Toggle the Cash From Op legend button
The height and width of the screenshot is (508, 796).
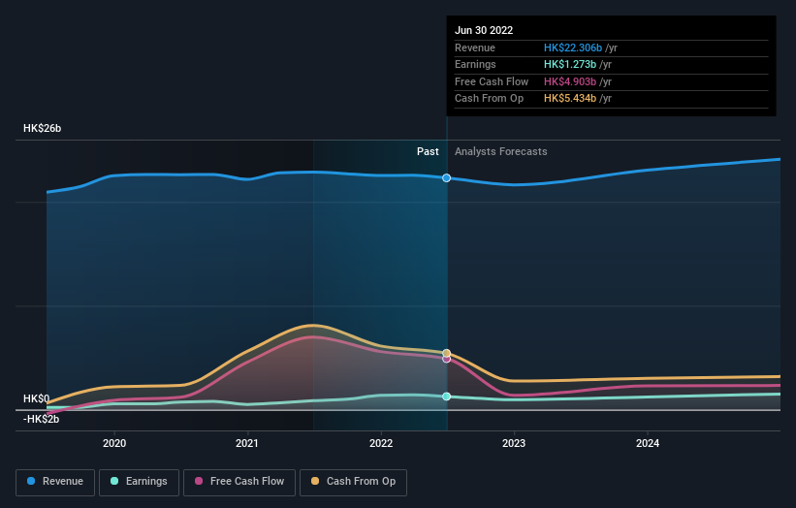tap(353, 482)
